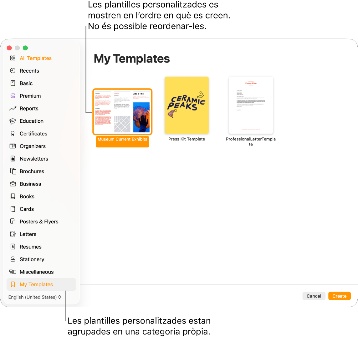Screen dimensions: 358x337
Task: Open the Reports category via its arrow icon
Action: (13, 108)
